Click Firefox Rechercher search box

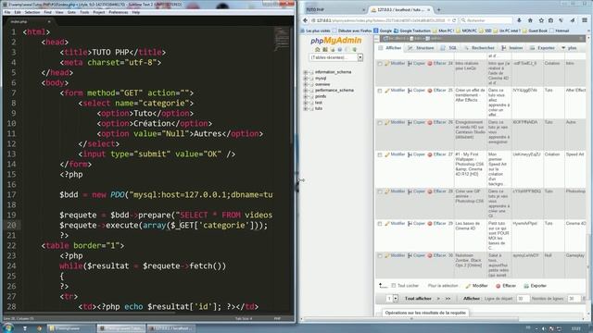tap(486, 20)
